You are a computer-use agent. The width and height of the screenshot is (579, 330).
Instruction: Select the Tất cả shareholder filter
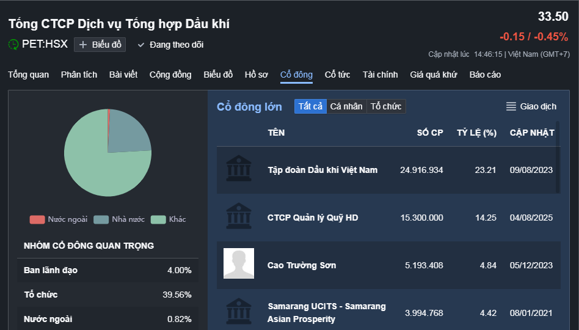coord(310,106)
